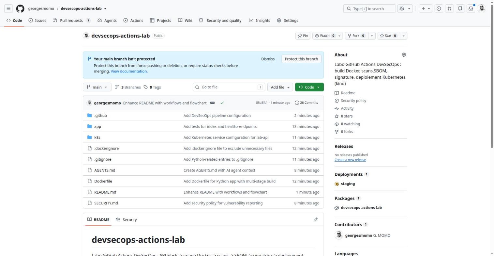
Task: Select the Security tab beside README
Action: click(x=126, y=219)
